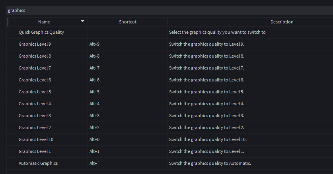Click the empty shortcut cell for Quick Graphics Quality
The height and width of the screenshot is (174, 333).
point(128,32)
